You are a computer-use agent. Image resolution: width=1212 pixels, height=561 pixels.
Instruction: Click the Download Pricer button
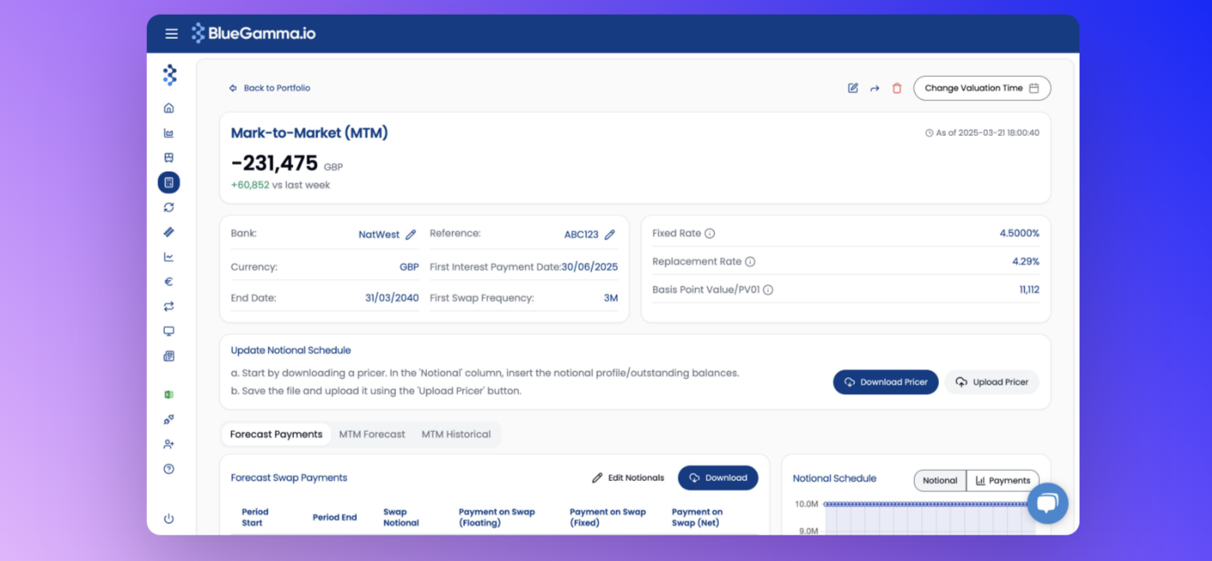[885, 382]
